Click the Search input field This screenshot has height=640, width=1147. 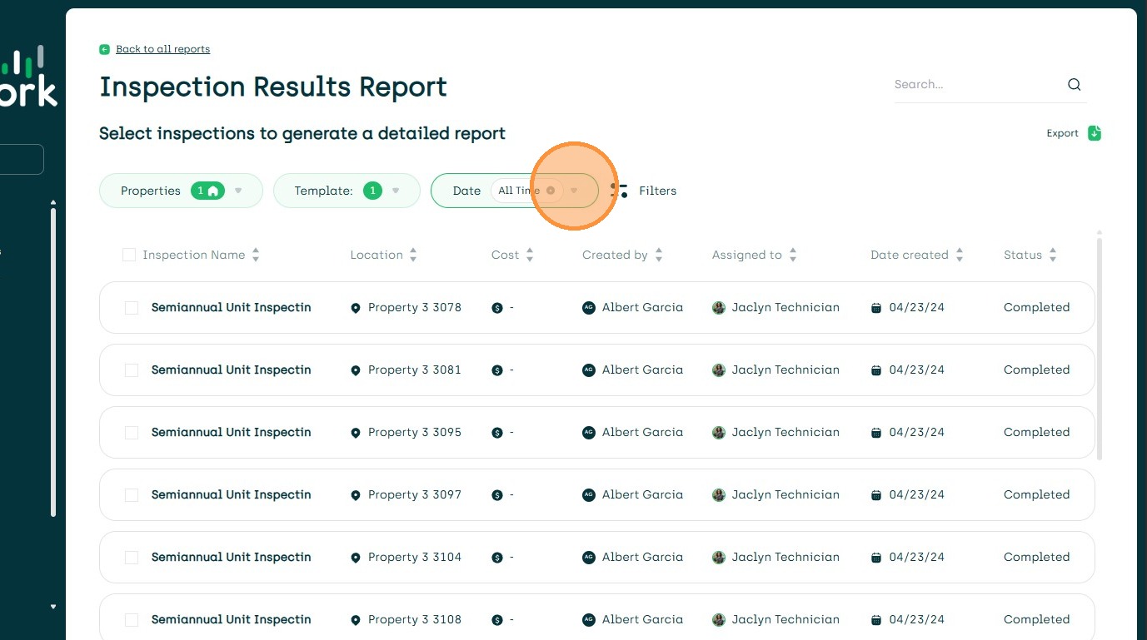tap(975, 84)
